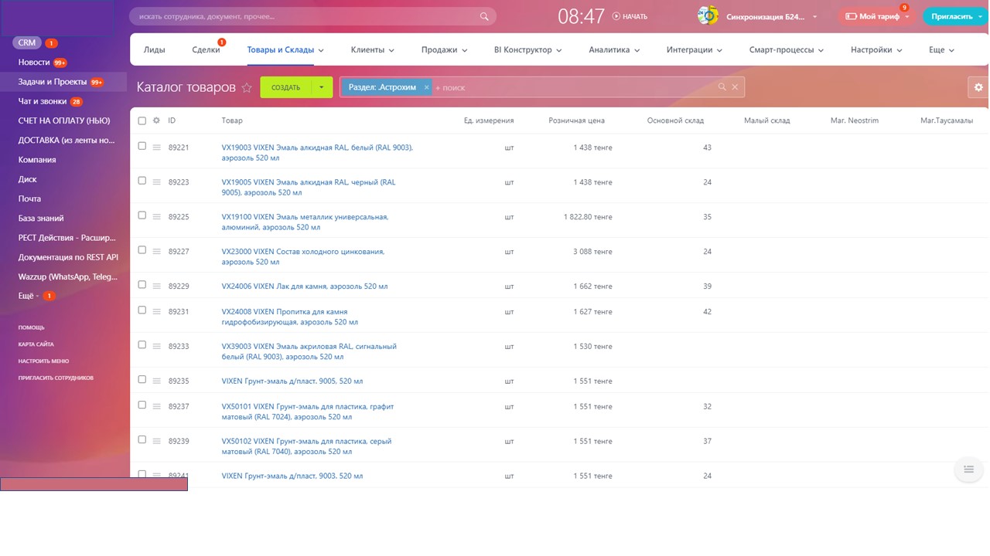
Task: Tick checkbox for product 89233
Action: (x=142, y=345)
